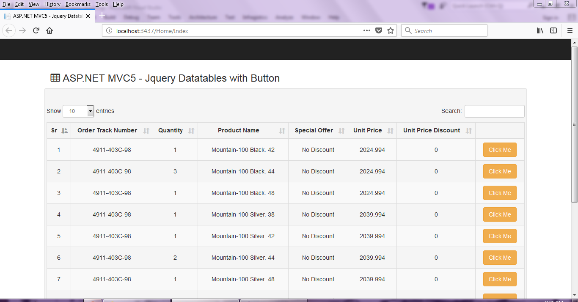
Task: Save page to Pocket icon
Action: point(379,30)
